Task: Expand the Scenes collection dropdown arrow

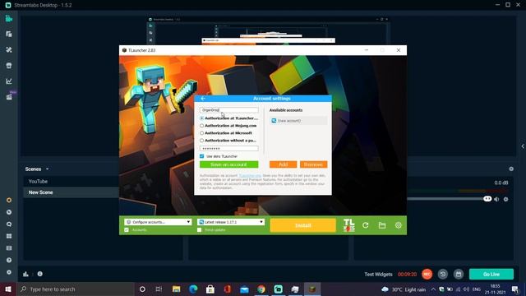Action: point(48,169)
